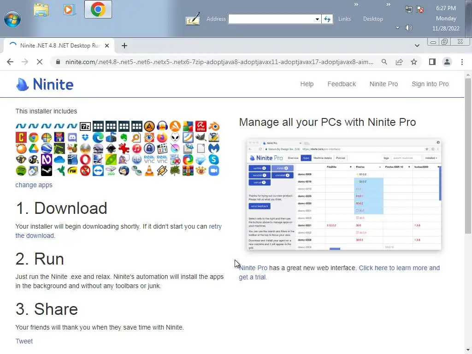Select the Ninite .NET 4.8 tab
This screenshot has height=354, width=472.
(59, 46)
